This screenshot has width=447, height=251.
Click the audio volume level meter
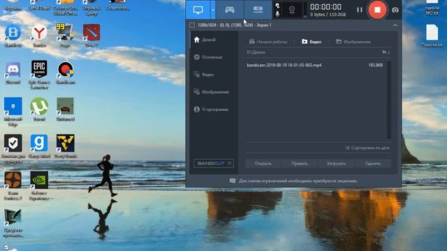point(305,10)
